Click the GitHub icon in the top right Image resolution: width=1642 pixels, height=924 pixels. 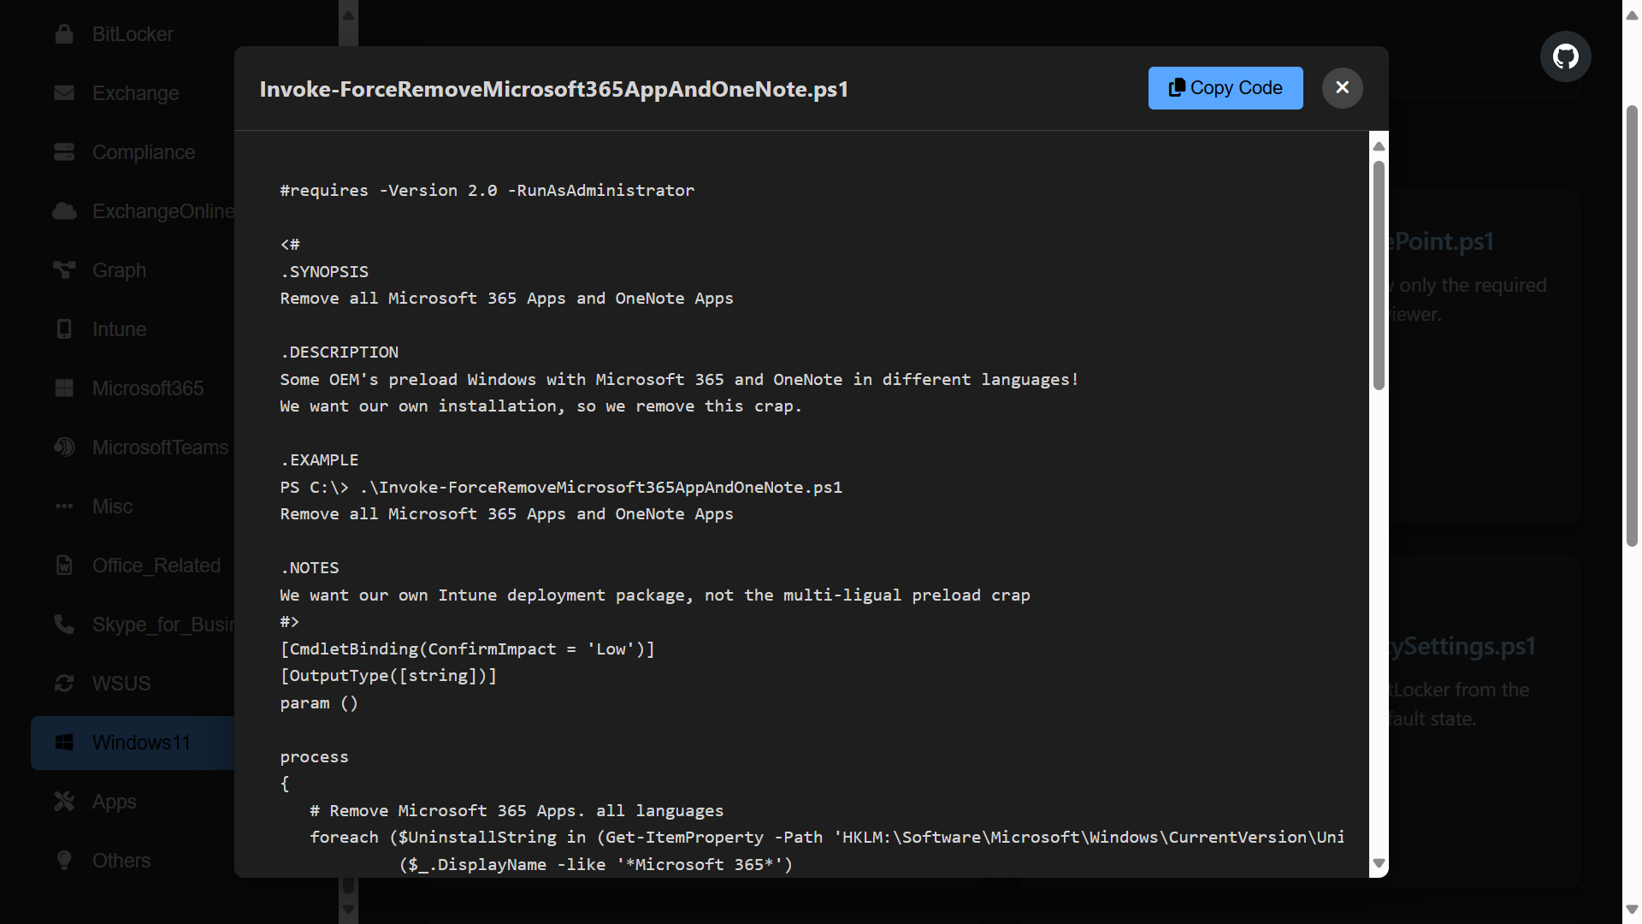tap(1565, 57)
